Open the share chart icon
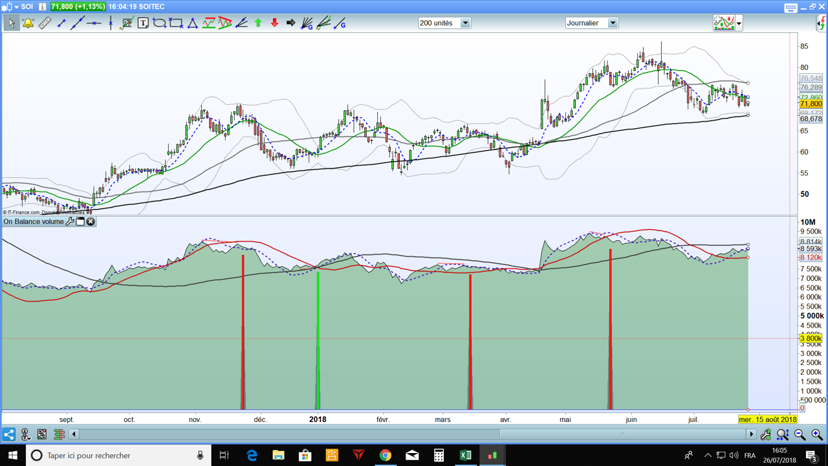This screenshot has height=466, width=828. click(x=8, y=434)
